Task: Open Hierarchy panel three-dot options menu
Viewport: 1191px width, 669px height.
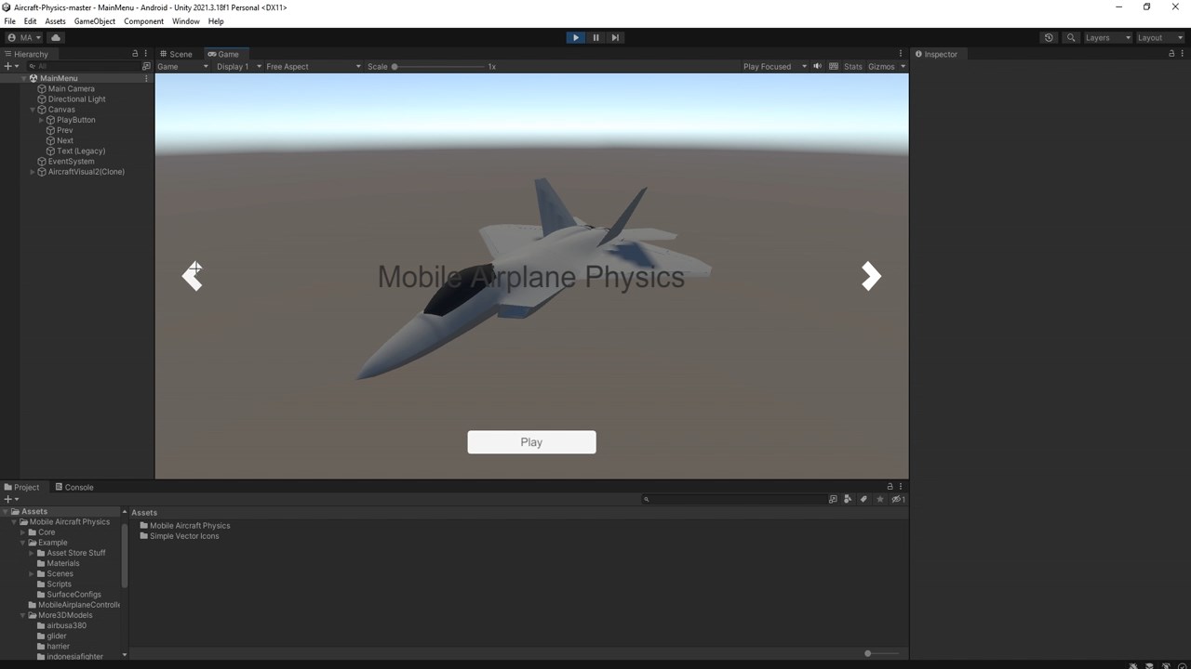Action: coord(146,54)
